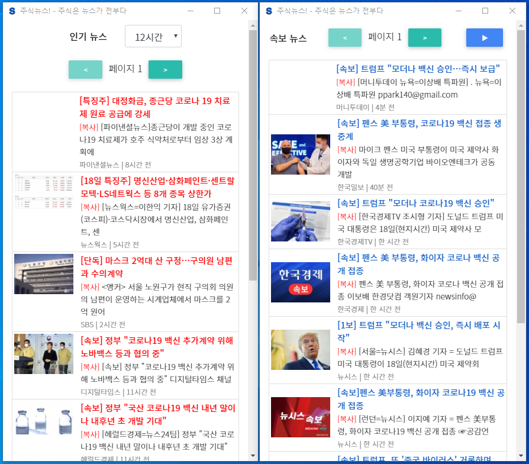Open the 단독 마스크 2억대 산 구청 article
This screenshot has width=529, height=464.
coord(157,267)
